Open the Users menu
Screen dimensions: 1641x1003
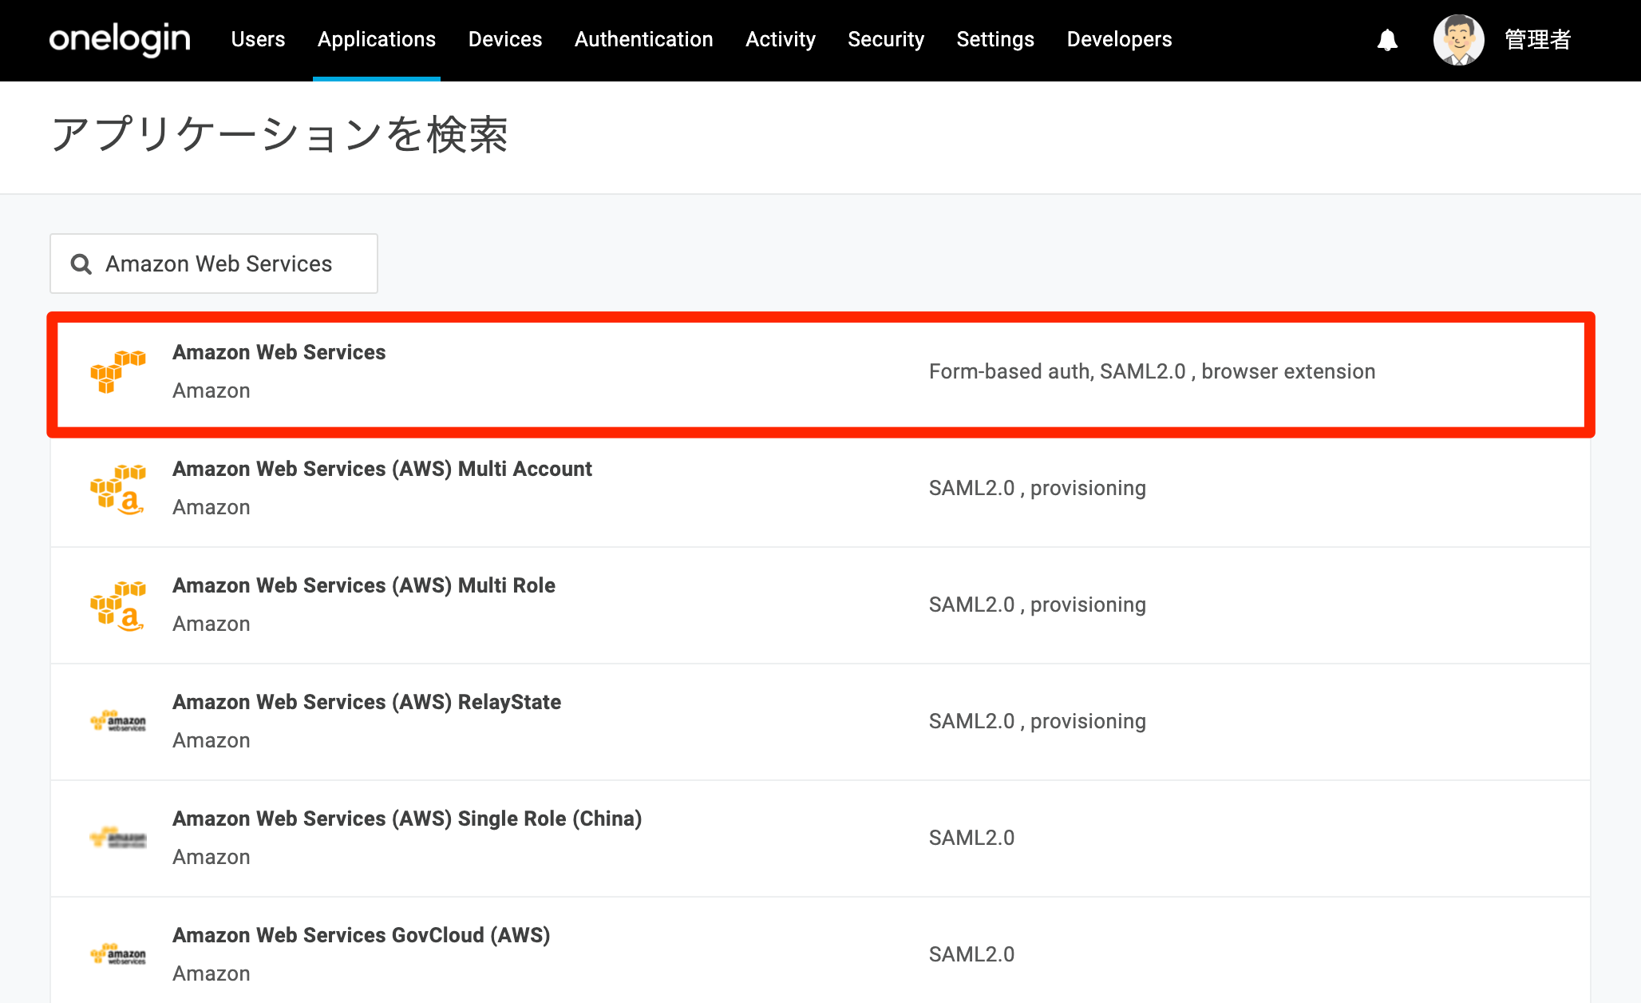point(258,39)
